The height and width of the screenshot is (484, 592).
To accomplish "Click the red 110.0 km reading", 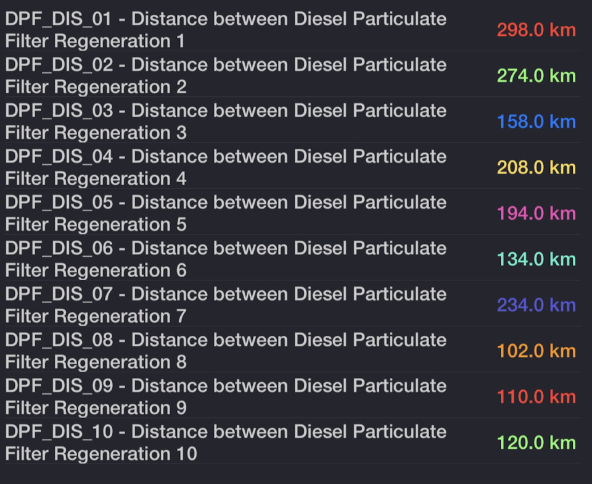I will pos(536,397).
